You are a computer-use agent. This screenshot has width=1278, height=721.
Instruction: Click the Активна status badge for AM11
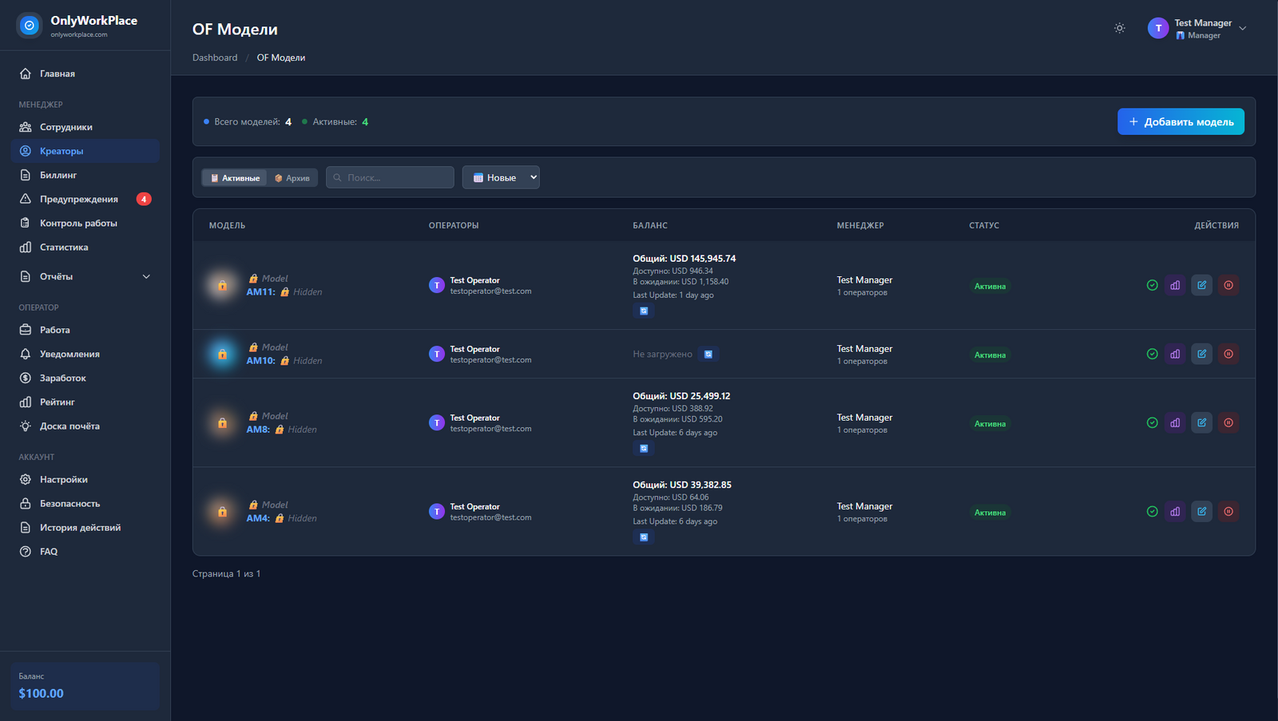[x=990, y=286]
